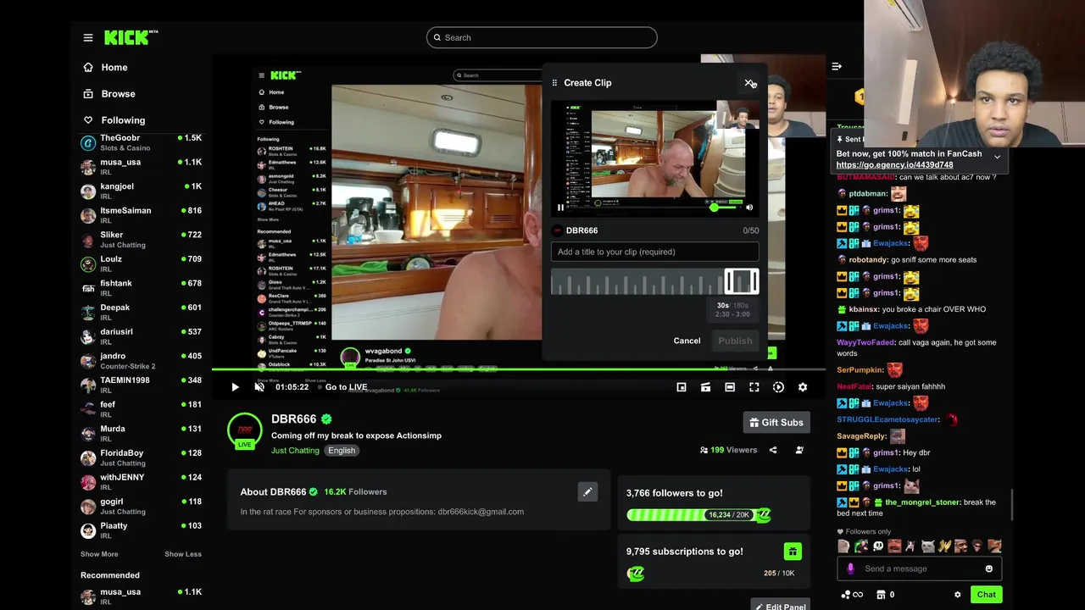Cancel the clip creation
1085x610 pixels.
point(687,341)
